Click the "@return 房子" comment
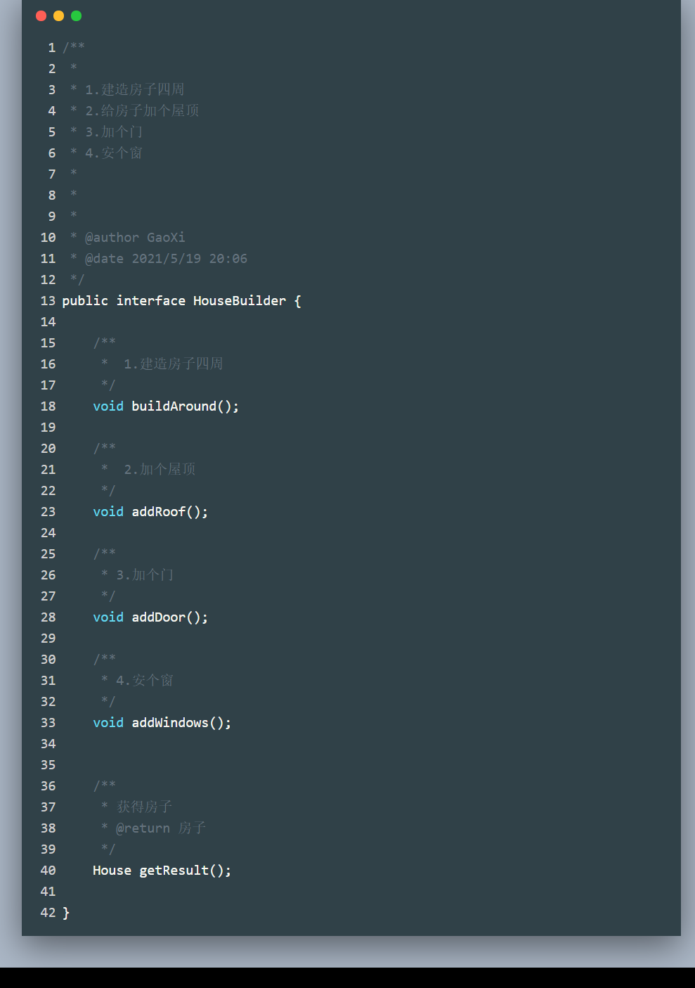Screen dimensions: 695x988 161,828
